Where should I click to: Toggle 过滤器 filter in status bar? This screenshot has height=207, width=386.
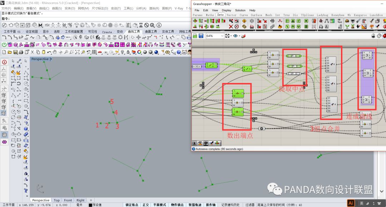pos(249,205)
